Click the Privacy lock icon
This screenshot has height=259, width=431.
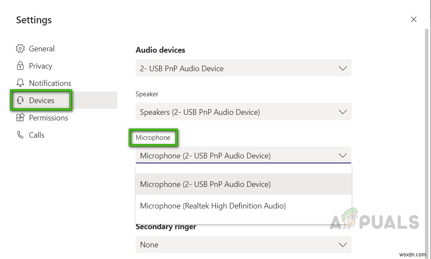click(20, 66)
